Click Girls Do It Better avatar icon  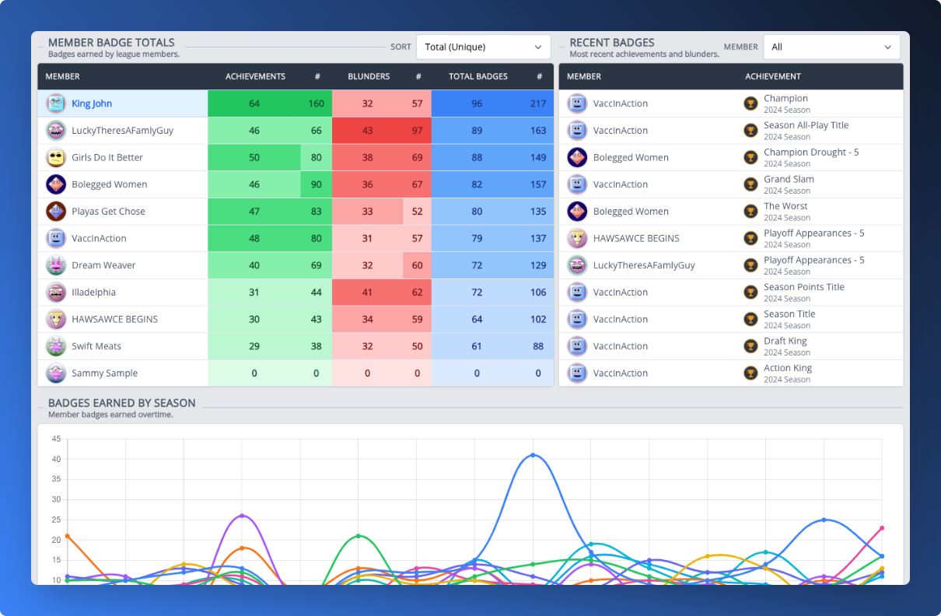[x=55, y=157]
